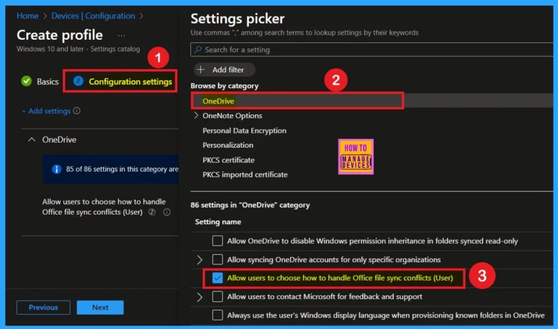This screenshot has width=558, height=329.
Task: Click the plus icon on the Add filter button
Action: click(x=201, y=69)
